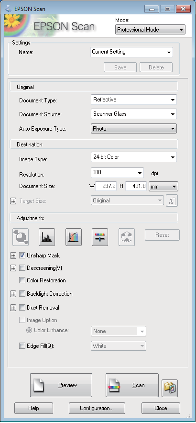Check the Edge Fill(Q) checkbox
This screenshot has height=423, width=196.
(22, 346)
